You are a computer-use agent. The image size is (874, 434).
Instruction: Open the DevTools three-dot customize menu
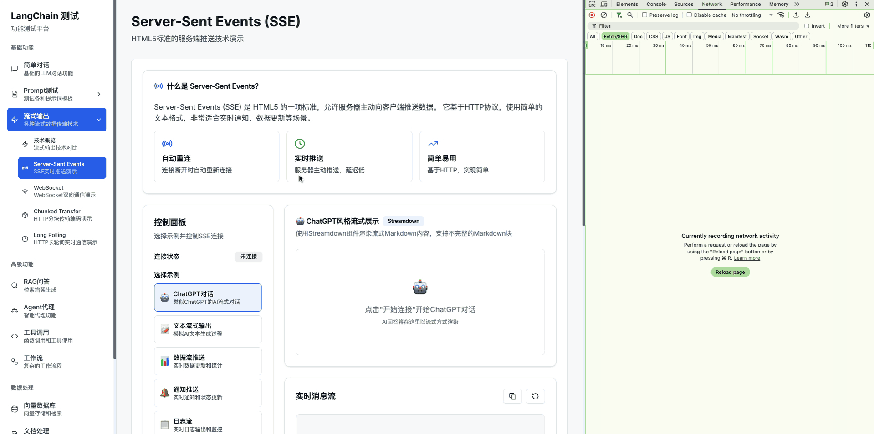pyautogui.click(x=856, y=4)
